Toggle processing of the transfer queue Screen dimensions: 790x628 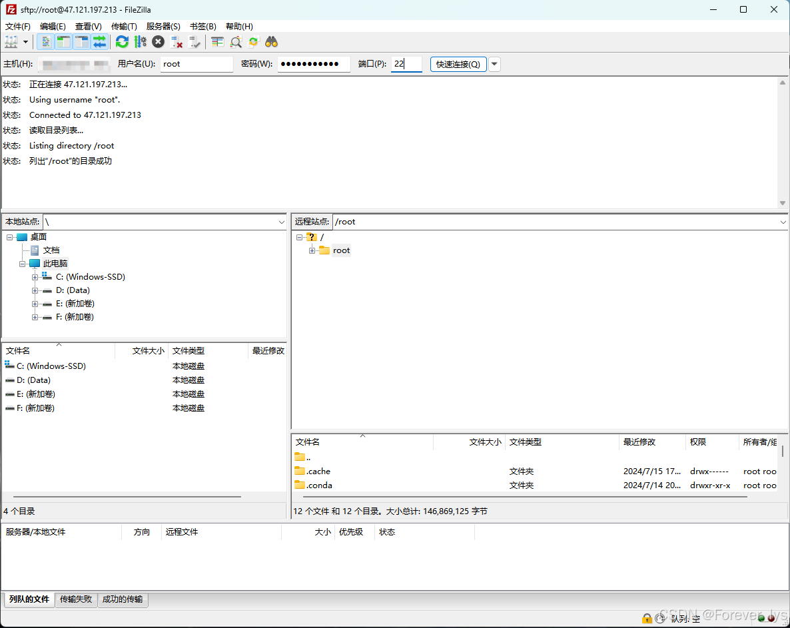[140, 42]
